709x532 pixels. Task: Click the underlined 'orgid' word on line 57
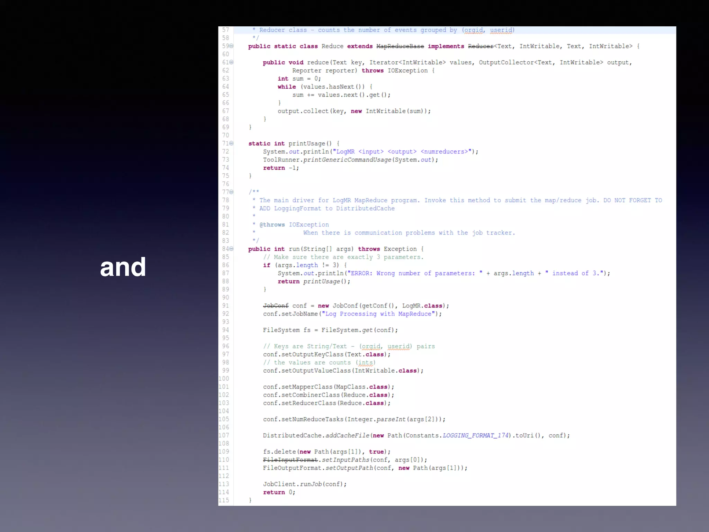pos(473,30)
